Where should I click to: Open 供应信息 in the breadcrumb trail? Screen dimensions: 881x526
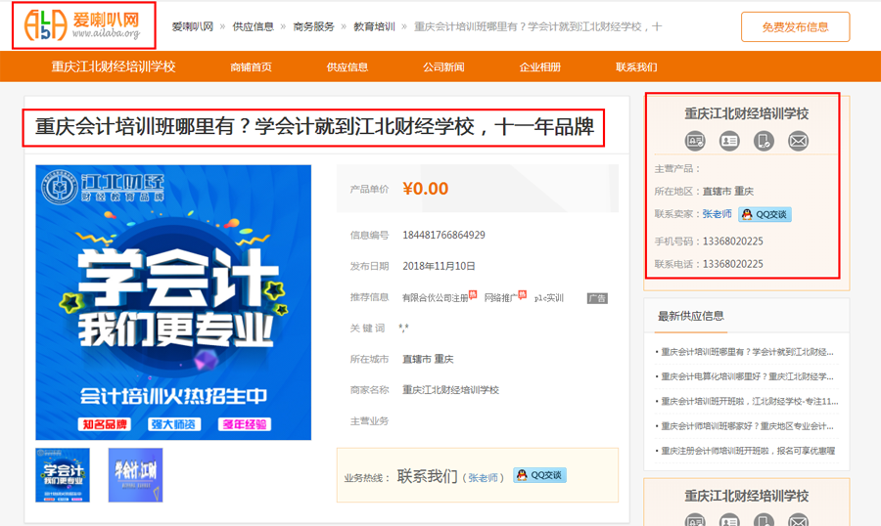253,26
